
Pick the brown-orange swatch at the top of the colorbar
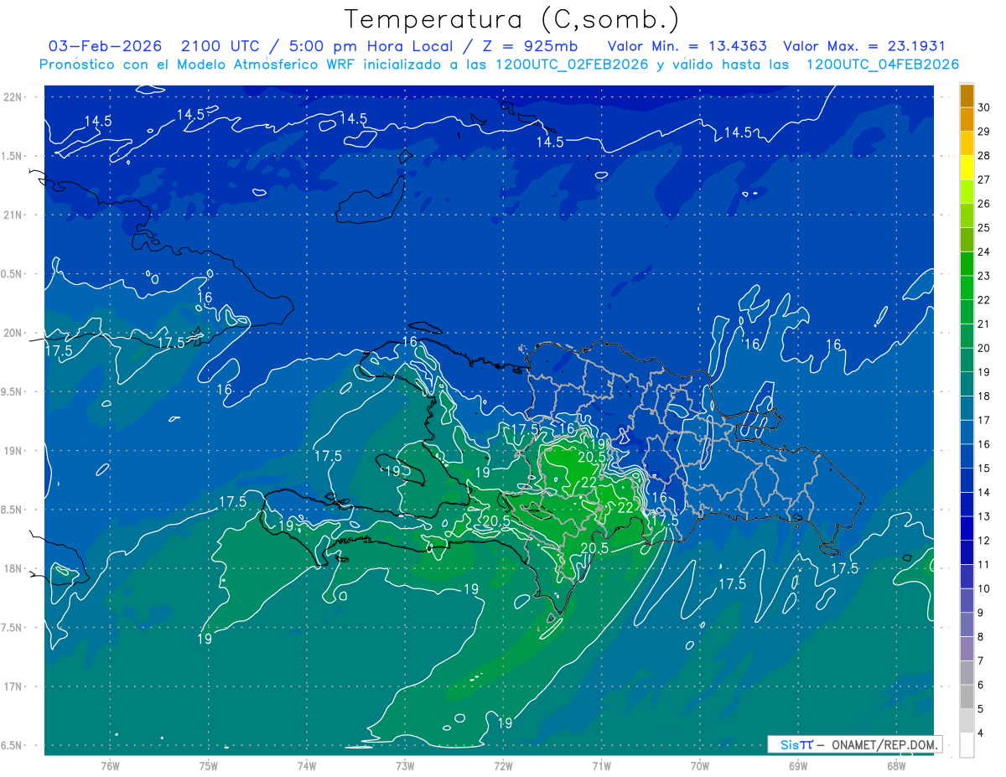[967, 96]
